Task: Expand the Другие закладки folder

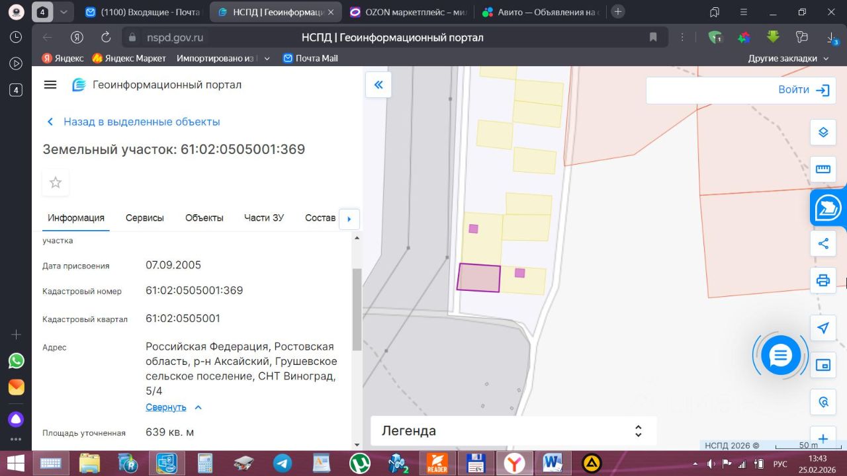Action: pos(789,58)
